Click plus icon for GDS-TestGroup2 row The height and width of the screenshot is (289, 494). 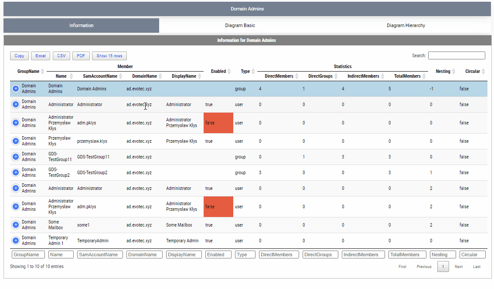[16, 172]
